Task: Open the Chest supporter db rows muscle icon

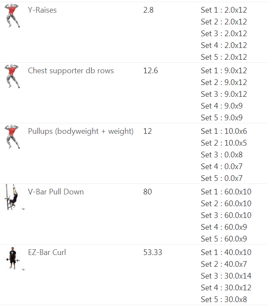Action: coord(12,76)
